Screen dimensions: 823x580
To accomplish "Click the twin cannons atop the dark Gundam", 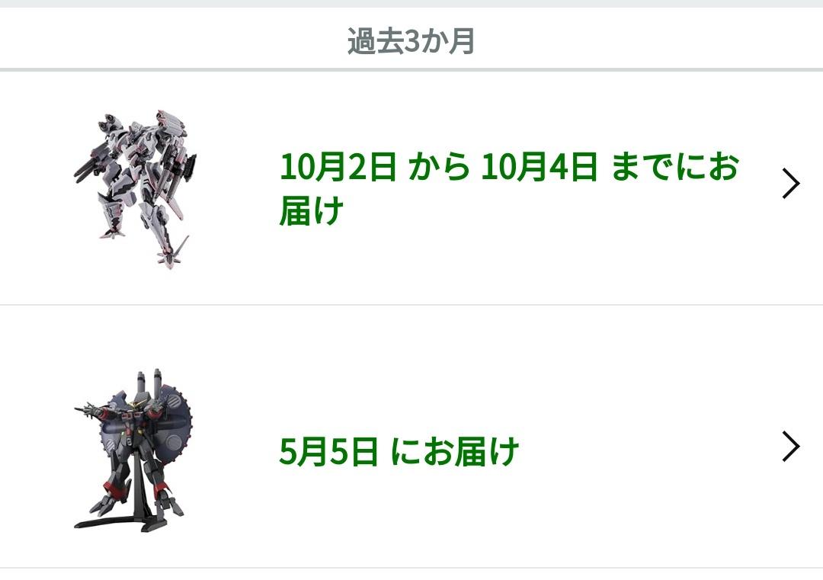I will click(149, 383).
